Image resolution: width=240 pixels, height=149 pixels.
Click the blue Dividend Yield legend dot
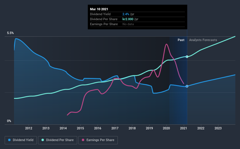(9, 140)
